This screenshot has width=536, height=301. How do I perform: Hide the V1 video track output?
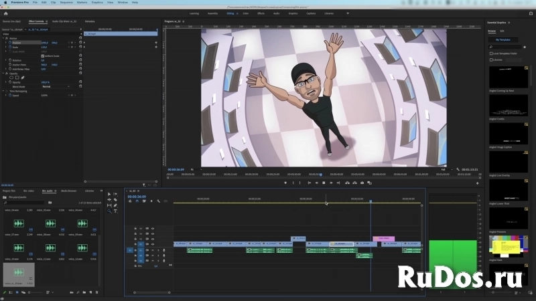click(153, 244)
